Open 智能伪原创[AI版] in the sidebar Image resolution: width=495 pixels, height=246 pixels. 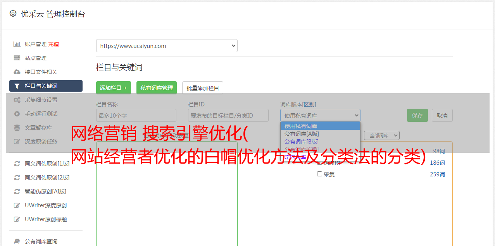tap(46, 191)
